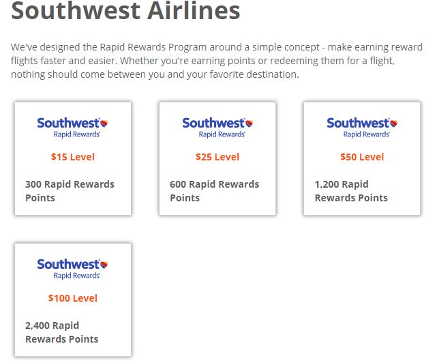Screen dimensions: 437x361
Task: Choose 2,400 Rapid Rewards Points text
Action: point(61,332)
